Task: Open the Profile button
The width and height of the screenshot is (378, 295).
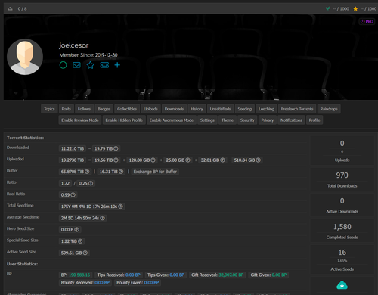Action: [x=314, y=120]
